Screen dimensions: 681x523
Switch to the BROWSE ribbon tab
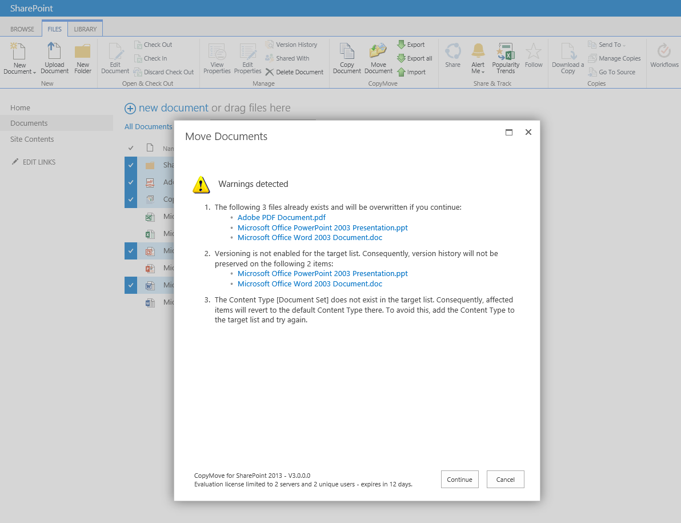22,29
